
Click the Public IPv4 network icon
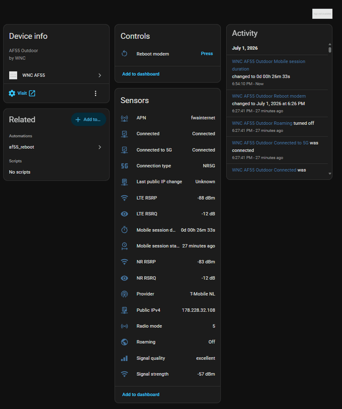tap(124, 310)
